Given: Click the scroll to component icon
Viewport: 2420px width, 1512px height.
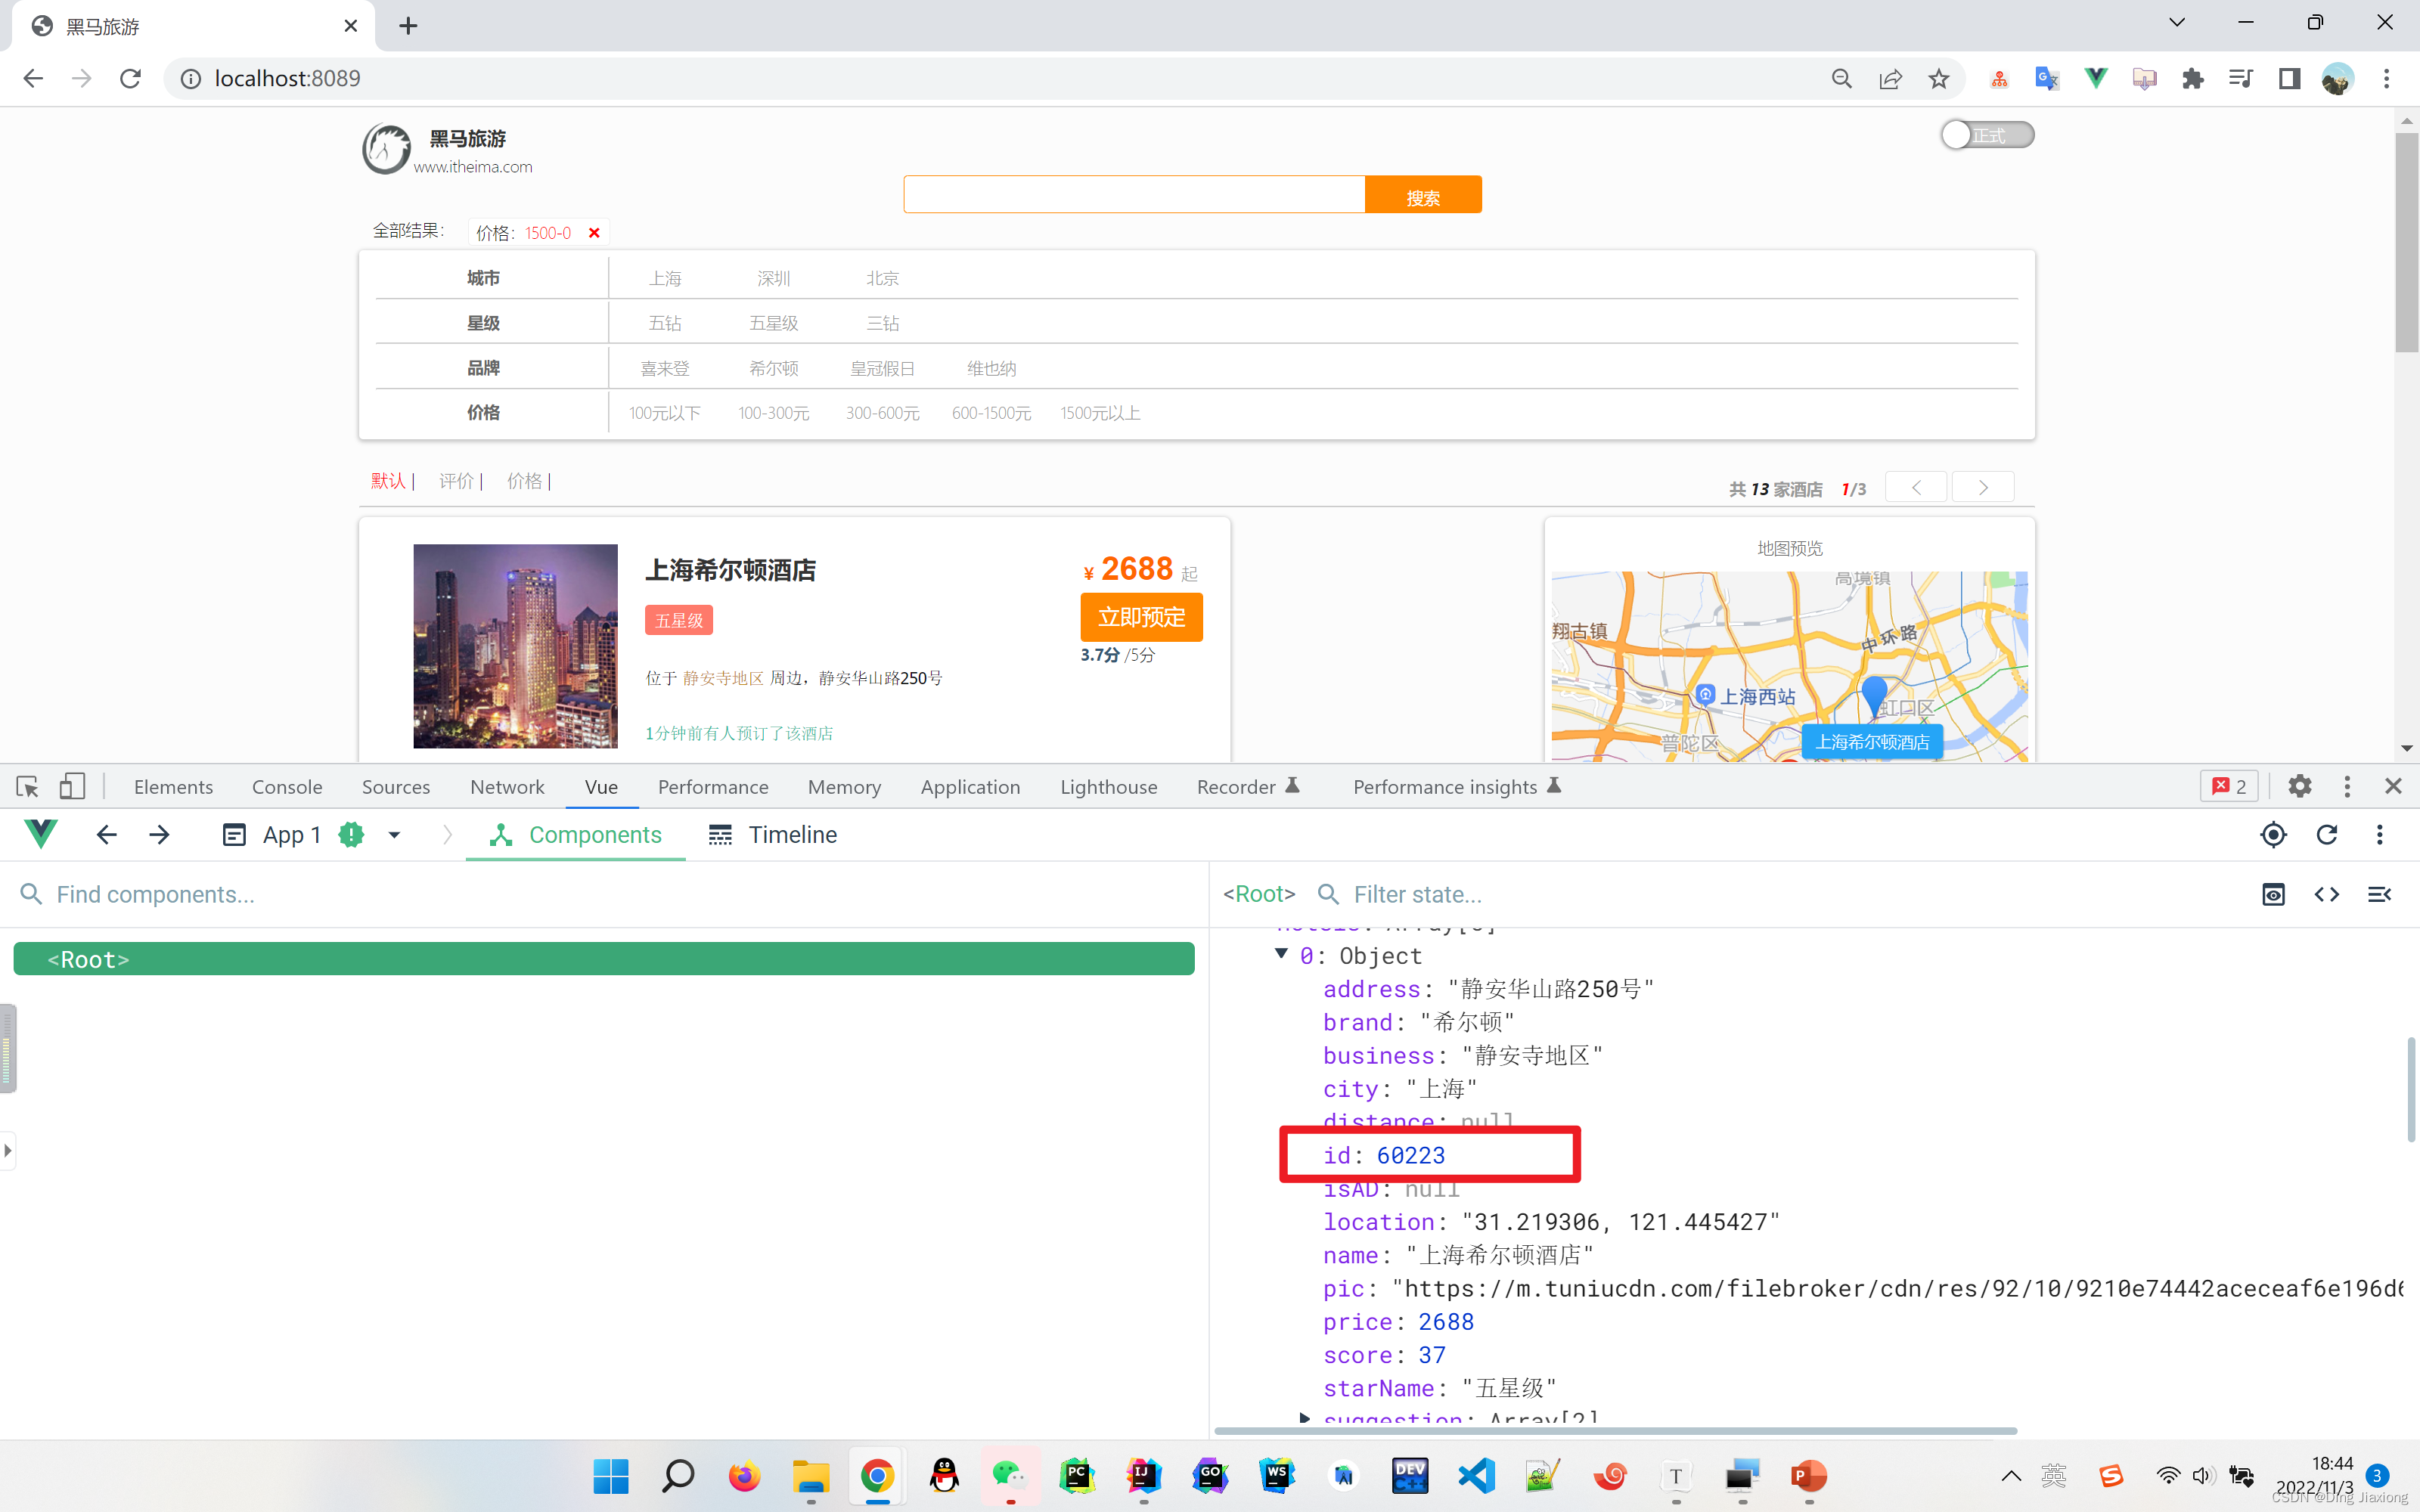Looking at the screenshot, I should click(x=2272, y=894).
